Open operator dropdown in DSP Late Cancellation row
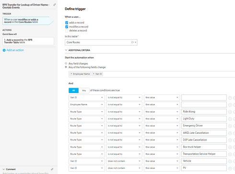The width and height of the screenshot is (235, 174). pyautogui.click(x=124, y=140)
